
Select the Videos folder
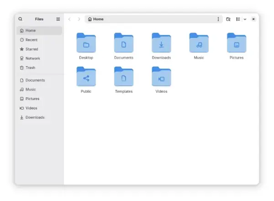(x=161, y=77)
